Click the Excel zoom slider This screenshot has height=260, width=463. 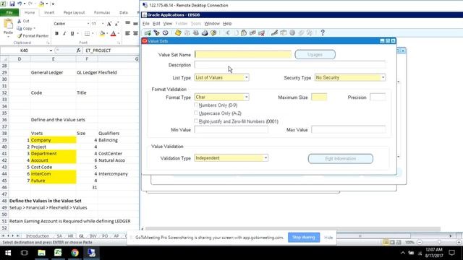coord(439,242)
